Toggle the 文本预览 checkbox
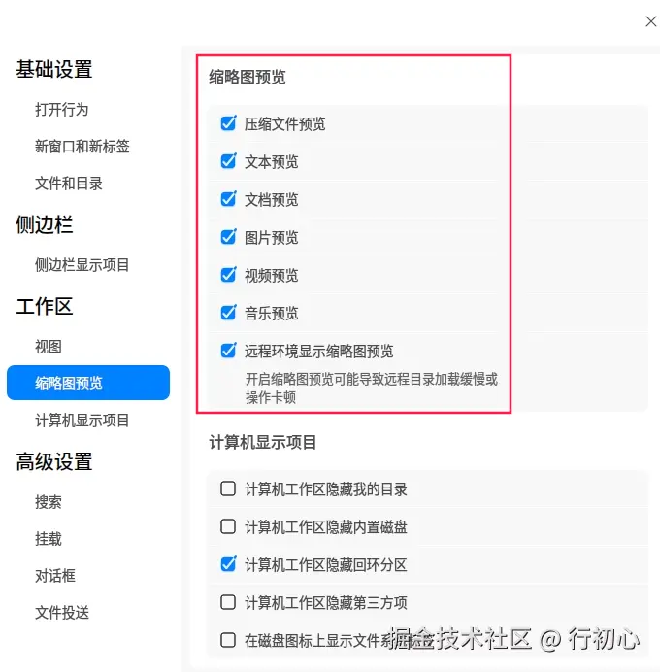This screenshot has width=660, height=672. [228, 161]
